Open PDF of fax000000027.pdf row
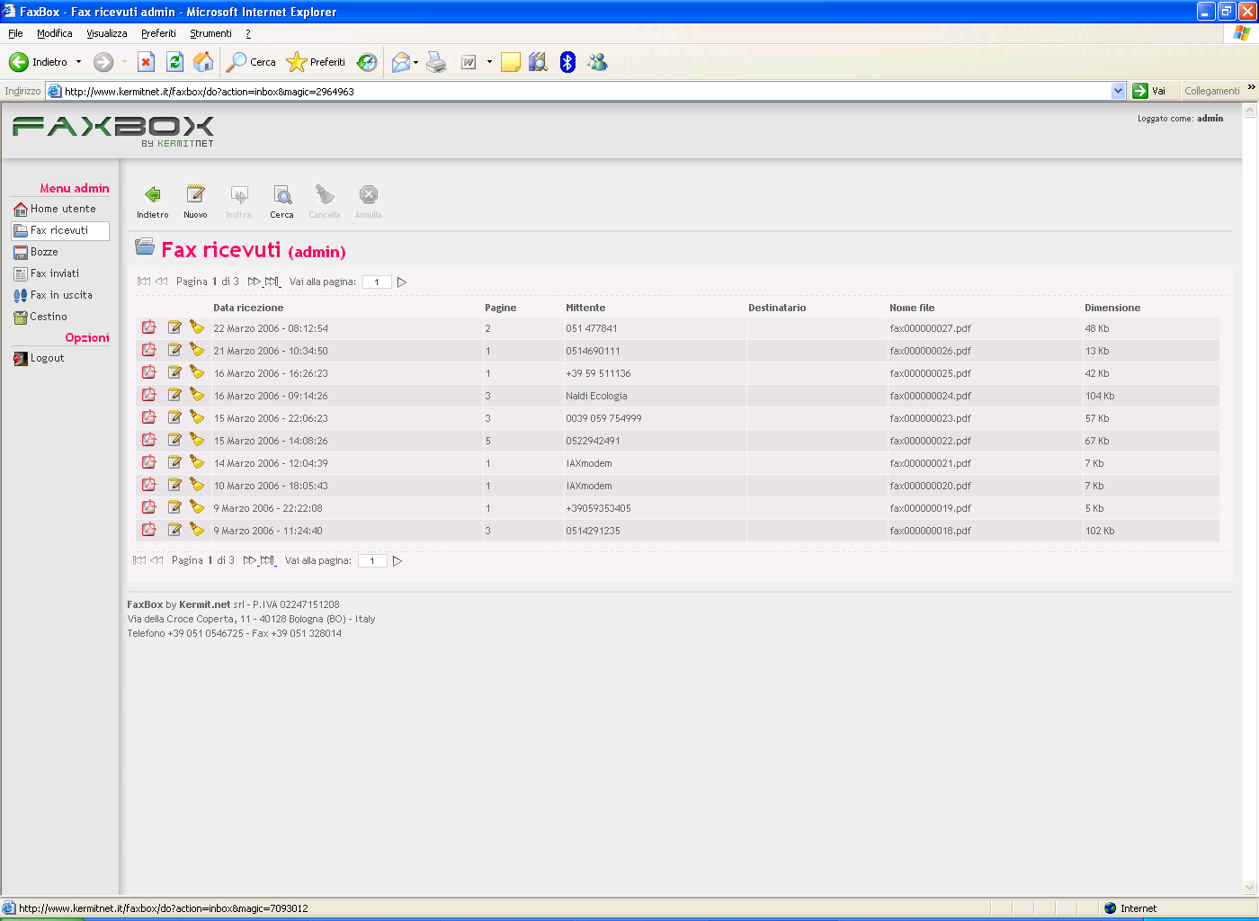 pyautogui.click(x=149, y=327)
